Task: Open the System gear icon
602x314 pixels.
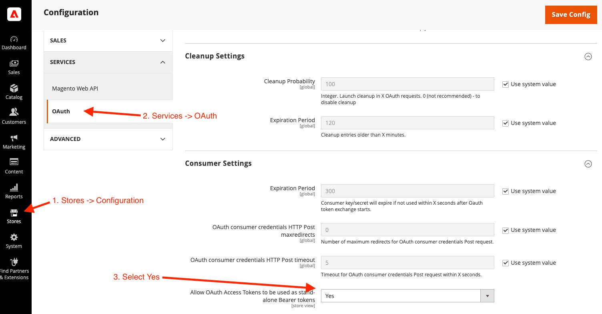Action: [14, 237]
